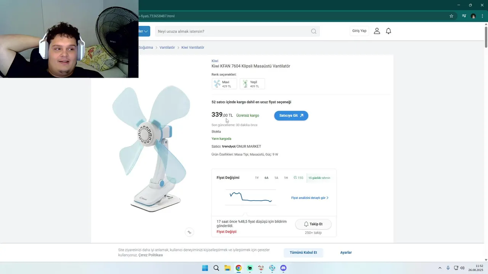This screenshot has height=274, width=488.
Task: Open File Explorer from taskbar
Action: [x=227, y=268]
